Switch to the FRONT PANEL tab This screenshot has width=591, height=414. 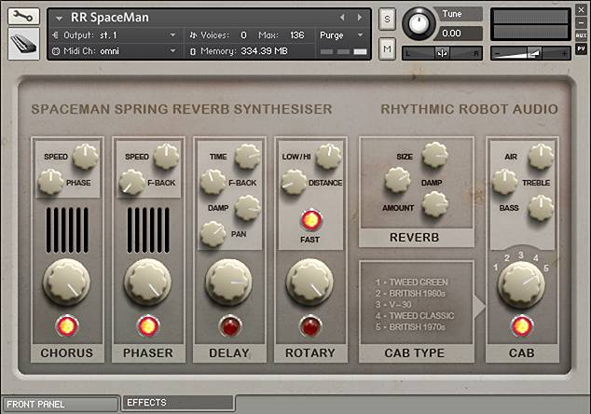(60, 404)
